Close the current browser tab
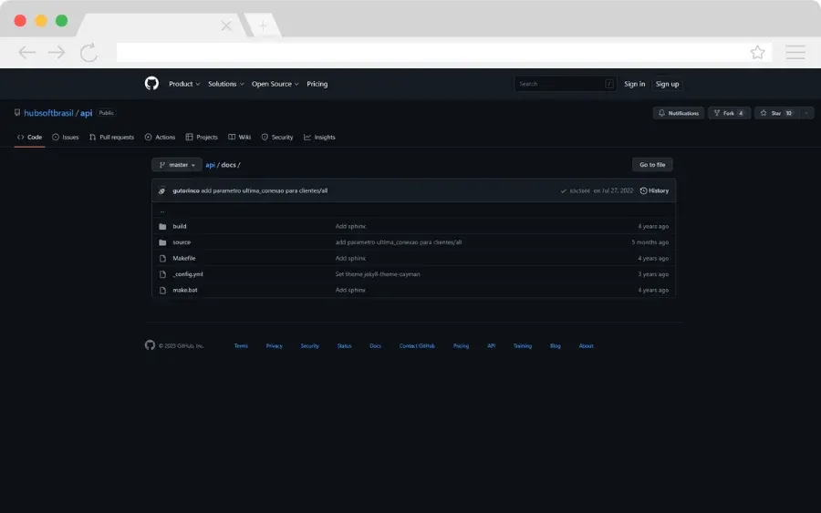The width and height of the screenshot is (821, 513). tap(226, 26)
